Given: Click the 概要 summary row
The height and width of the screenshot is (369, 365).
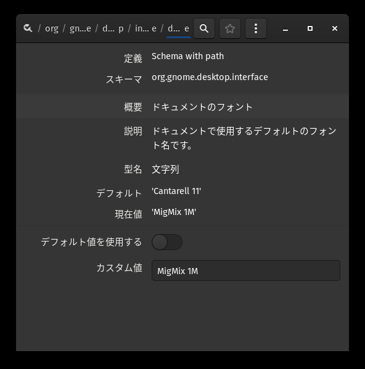Looking at the screenshot, I should point(182,107).
